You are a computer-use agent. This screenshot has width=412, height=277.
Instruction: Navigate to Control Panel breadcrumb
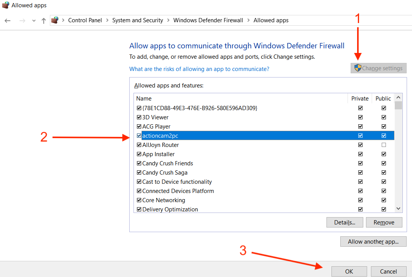[x=85, y=20]
